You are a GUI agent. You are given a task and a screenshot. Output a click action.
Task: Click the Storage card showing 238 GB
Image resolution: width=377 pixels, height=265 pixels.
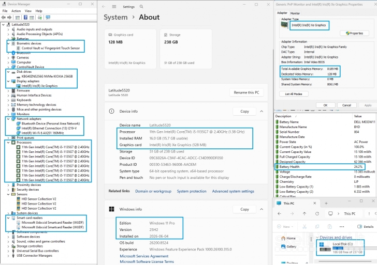[186, 49]
